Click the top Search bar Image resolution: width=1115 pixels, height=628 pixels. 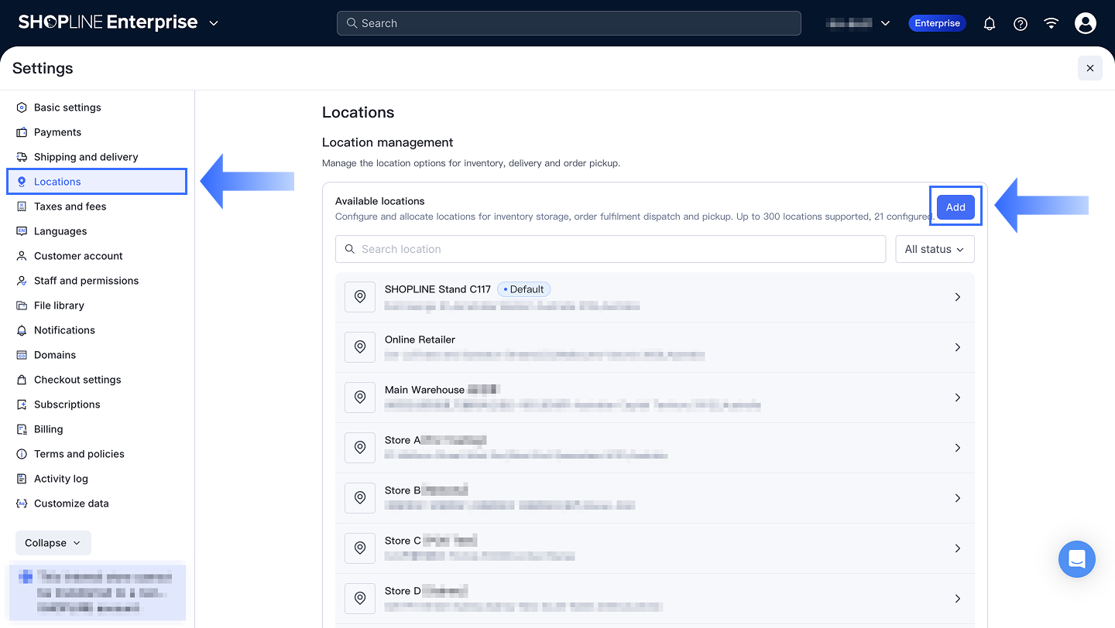[568, 23]
